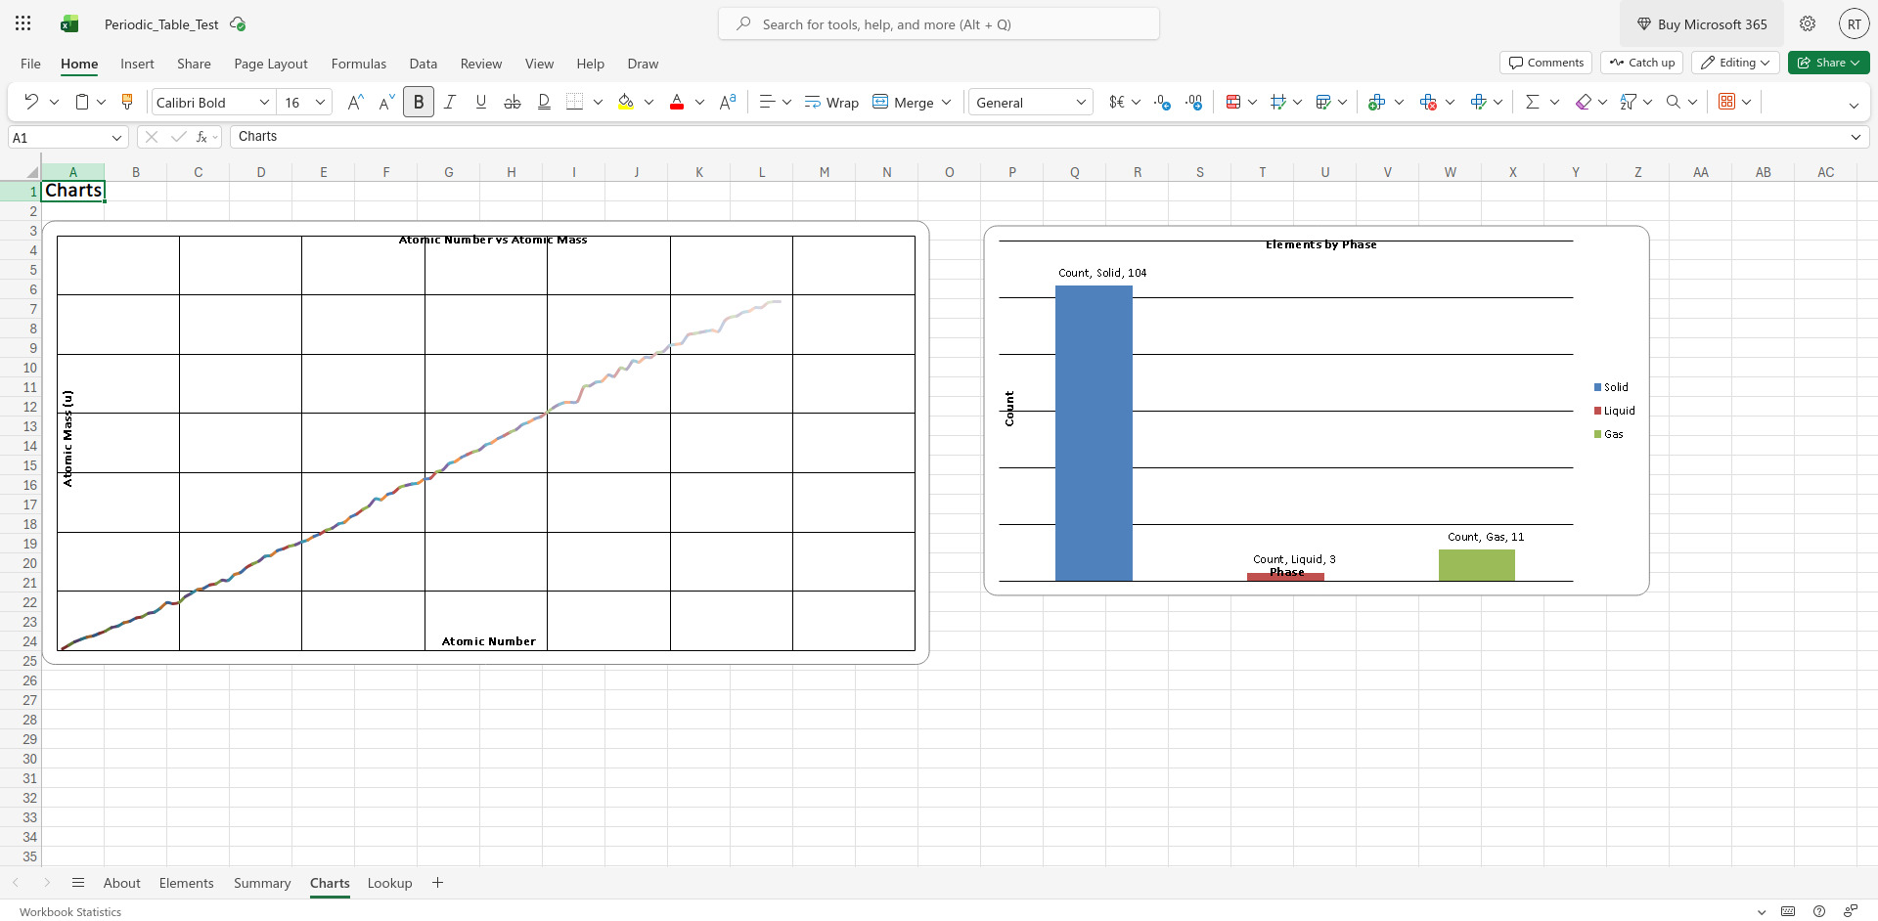Click the Comments button
This screenshot has height=921, width=1878.
coord(1545,63)
